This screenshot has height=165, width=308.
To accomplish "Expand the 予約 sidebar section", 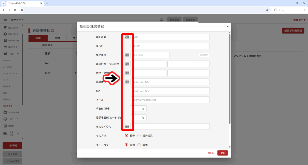I will point(18,119).
